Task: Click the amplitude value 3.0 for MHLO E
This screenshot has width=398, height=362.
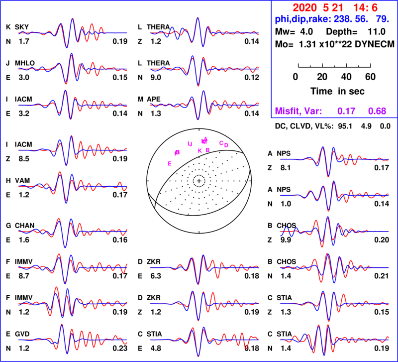Action: [24, 78]
